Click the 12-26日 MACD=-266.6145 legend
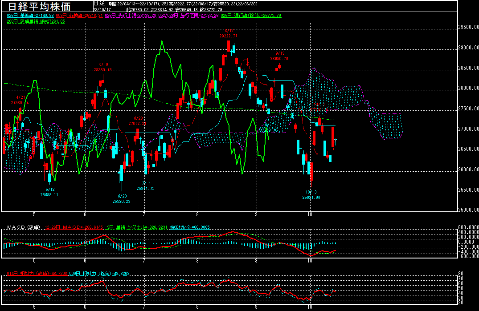The height and width of the screenshot is (311, 479). click(x=74, y=227)
